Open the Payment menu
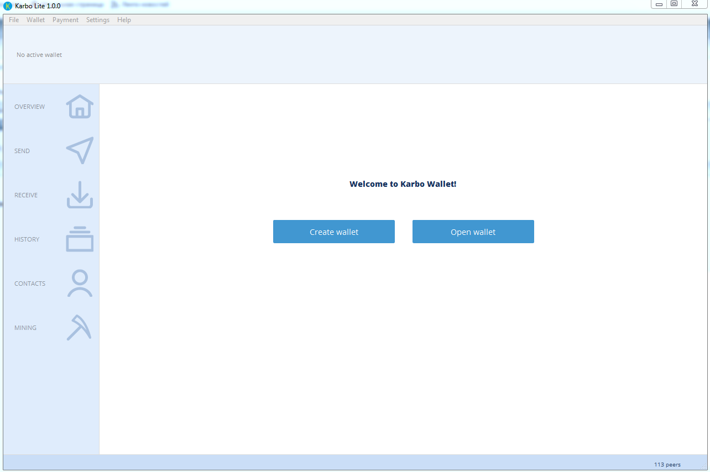 (66, 20)
